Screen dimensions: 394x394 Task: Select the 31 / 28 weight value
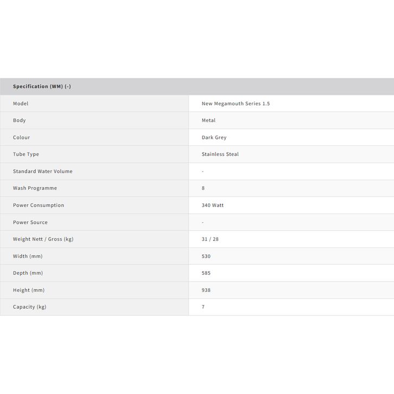click(x=210, y=239)
